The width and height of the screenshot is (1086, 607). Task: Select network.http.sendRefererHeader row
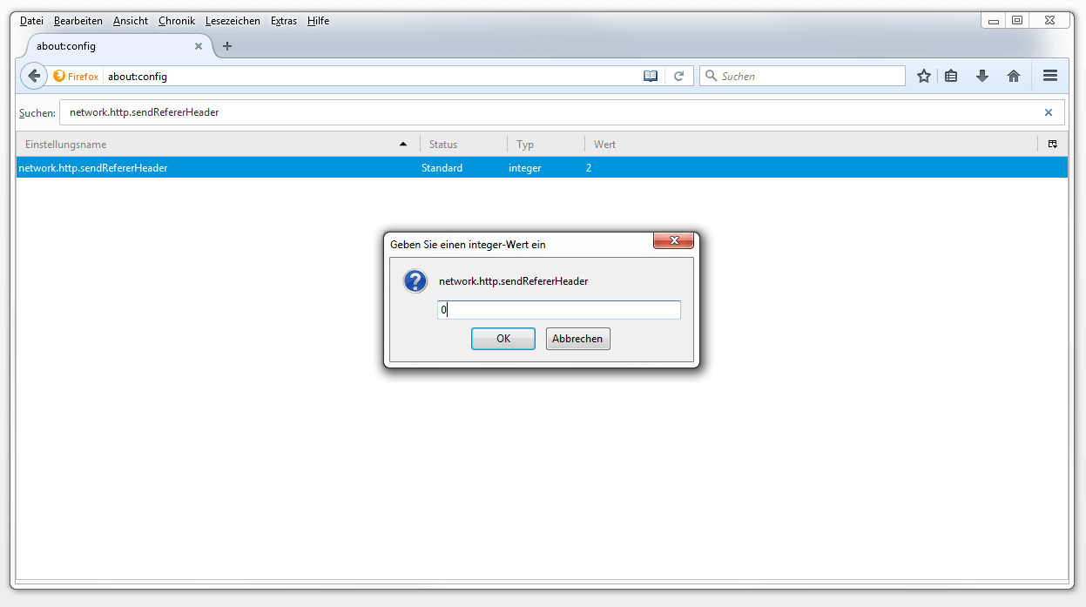click(x=542, y=168)
